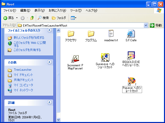
Task: Open the 表示(V) menu
Action: point(39,11)
